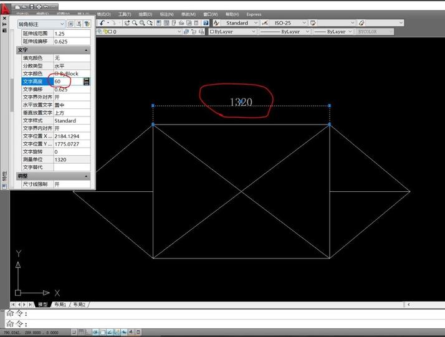The height and width of the screenshot is (337, 445).
Task: Collapse the 调整 section in properties
Action: tap(86, 176)
